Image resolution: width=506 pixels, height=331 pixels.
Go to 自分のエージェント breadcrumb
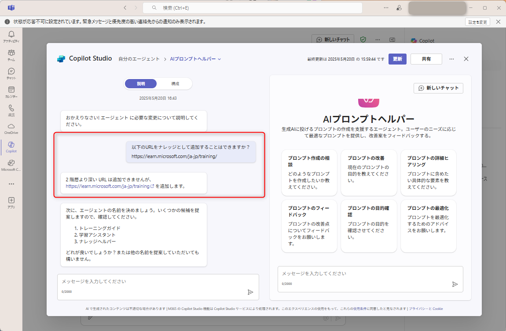click(139, 59)
